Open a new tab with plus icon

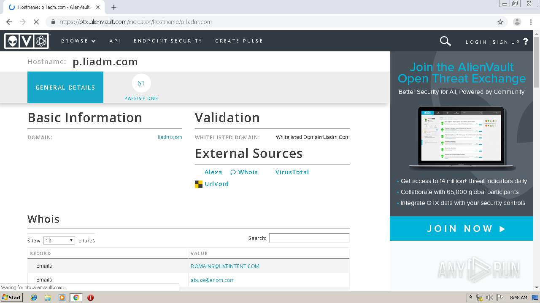click(x=114, y=7)
